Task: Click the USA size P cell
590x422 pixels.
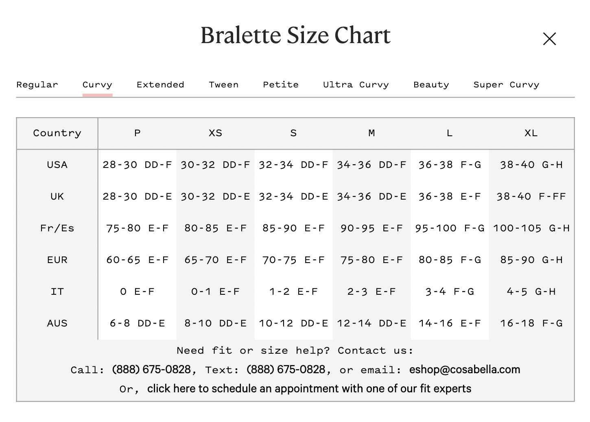Action: tap(137, 165)
